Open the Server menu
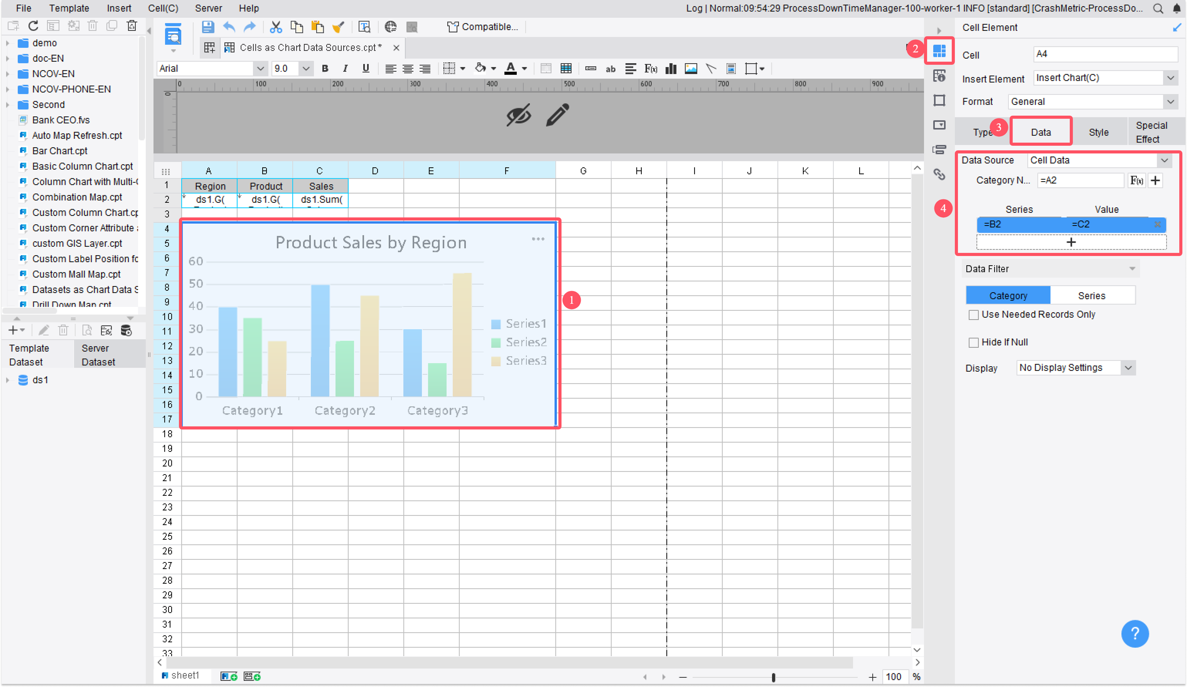The width and height of the screenshot is (1187, 687). 208,8
